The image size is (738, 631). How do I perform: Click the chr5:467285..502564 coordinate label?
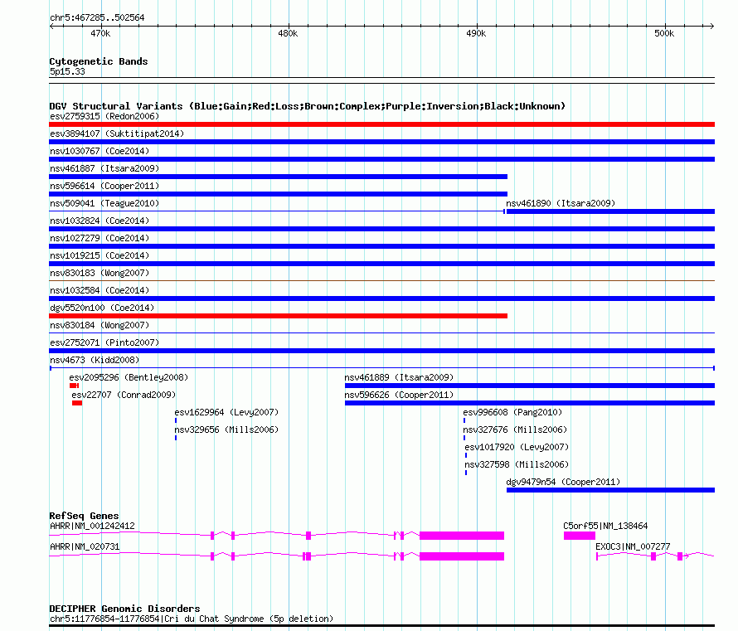97,18
